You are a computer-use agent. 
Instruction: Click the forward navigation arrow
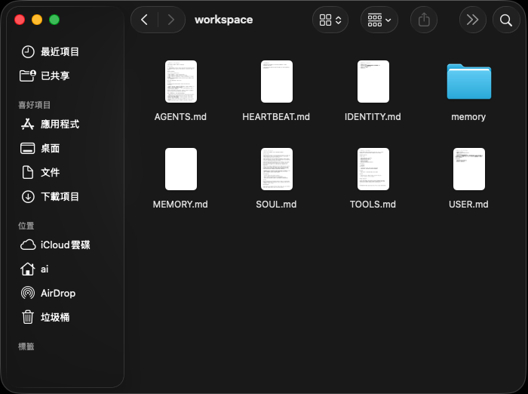click(x=171, y=20)
